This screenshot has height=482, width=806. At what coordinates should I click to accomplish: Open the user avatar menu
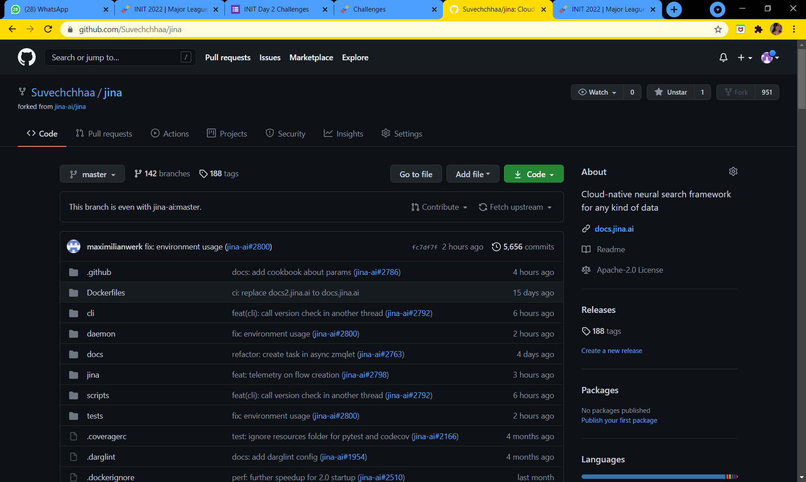770,57
